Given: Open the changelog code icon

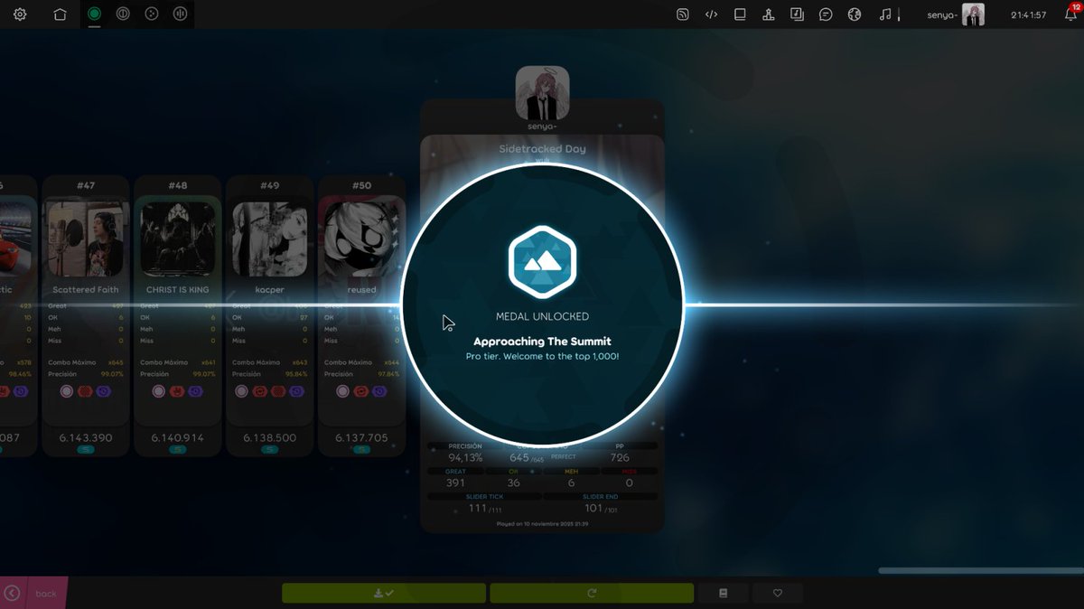Looking at the screenshot, I should click(711, 14).
